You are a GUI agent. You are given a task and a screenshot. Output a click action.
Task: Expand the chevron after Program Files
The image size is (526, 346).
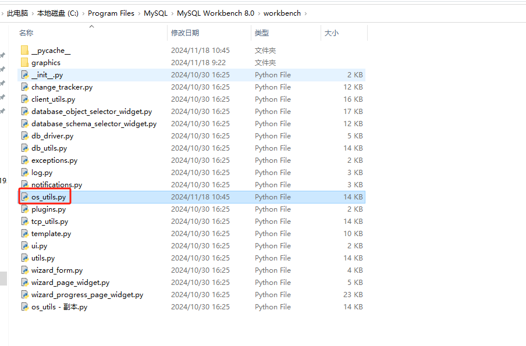pyautogui.click(x=139, y=13)
